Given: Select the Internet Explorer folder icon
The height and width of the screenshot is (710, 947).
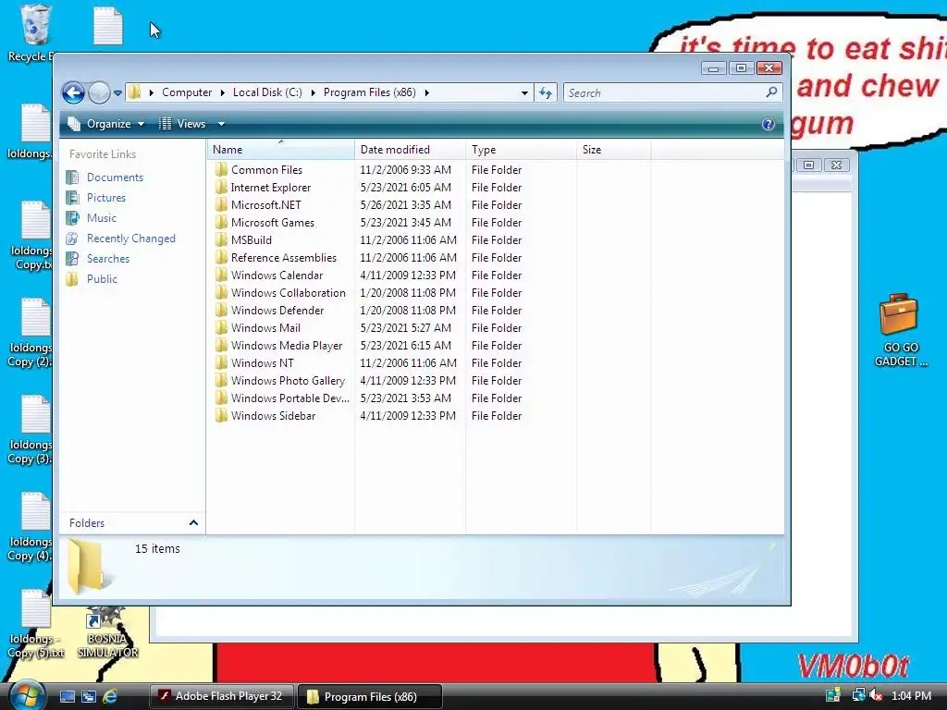Looking at the screenshot, I should coord(221,187).
